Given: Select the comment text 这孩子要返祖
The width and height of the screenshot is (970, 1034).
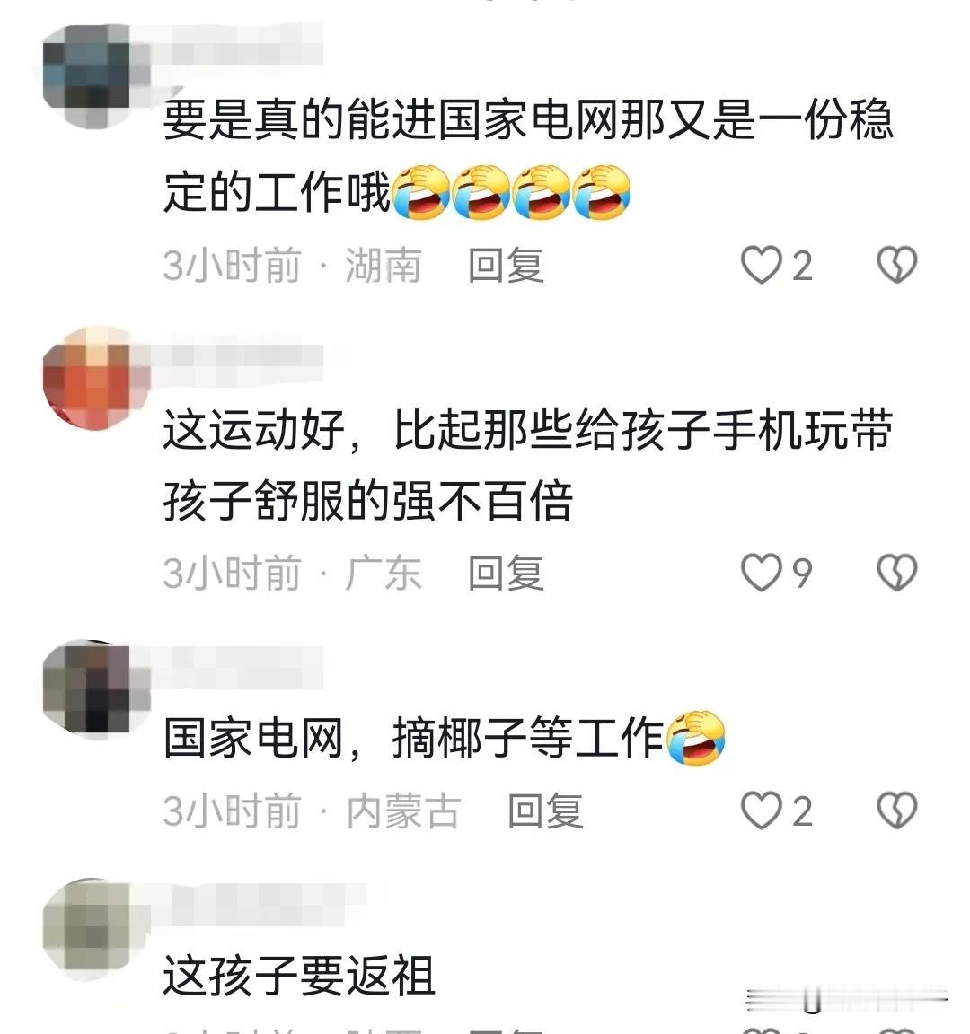Looking at the screenshot, I should point(299,976).
